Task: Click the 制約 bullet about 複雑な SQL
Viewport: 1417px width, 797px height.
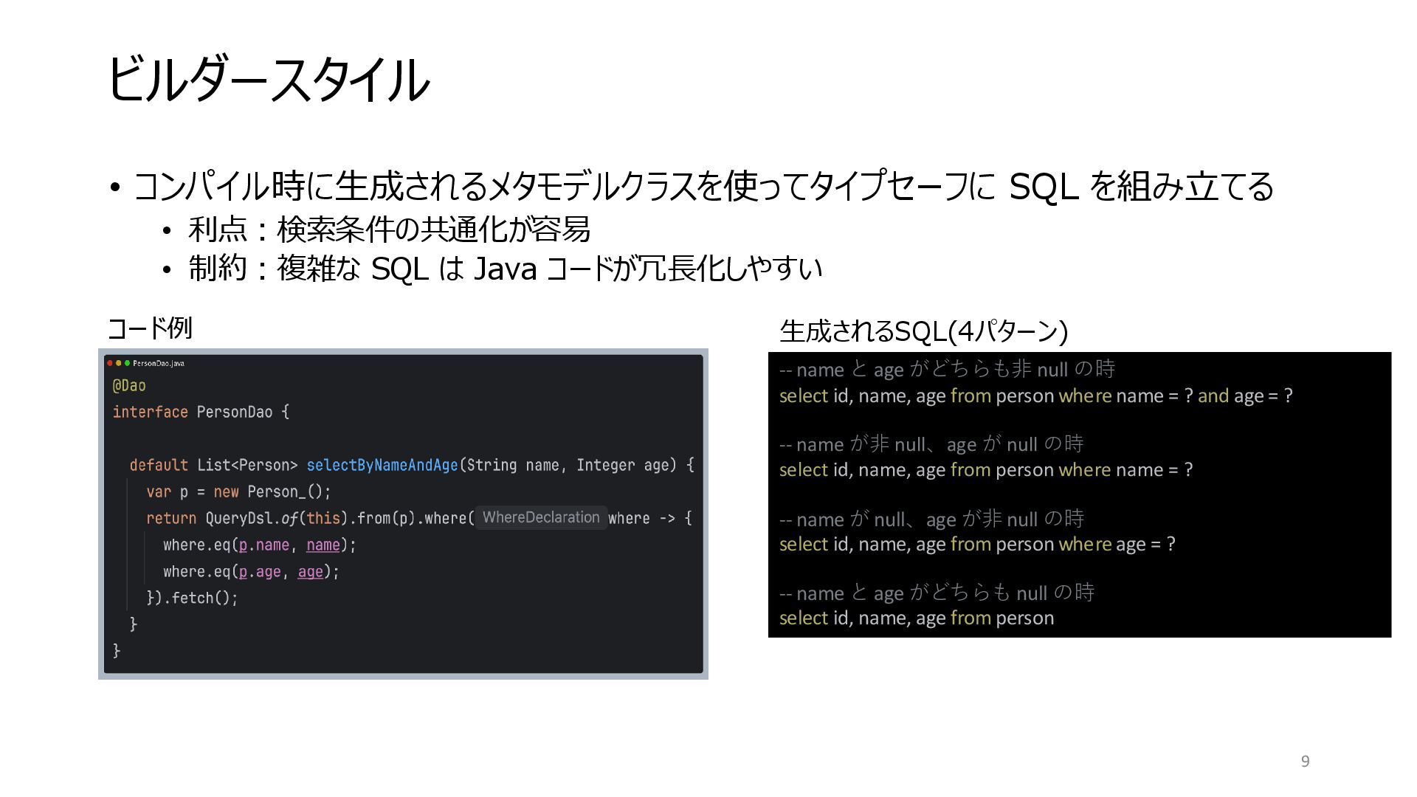Action: tap(505, 268)
